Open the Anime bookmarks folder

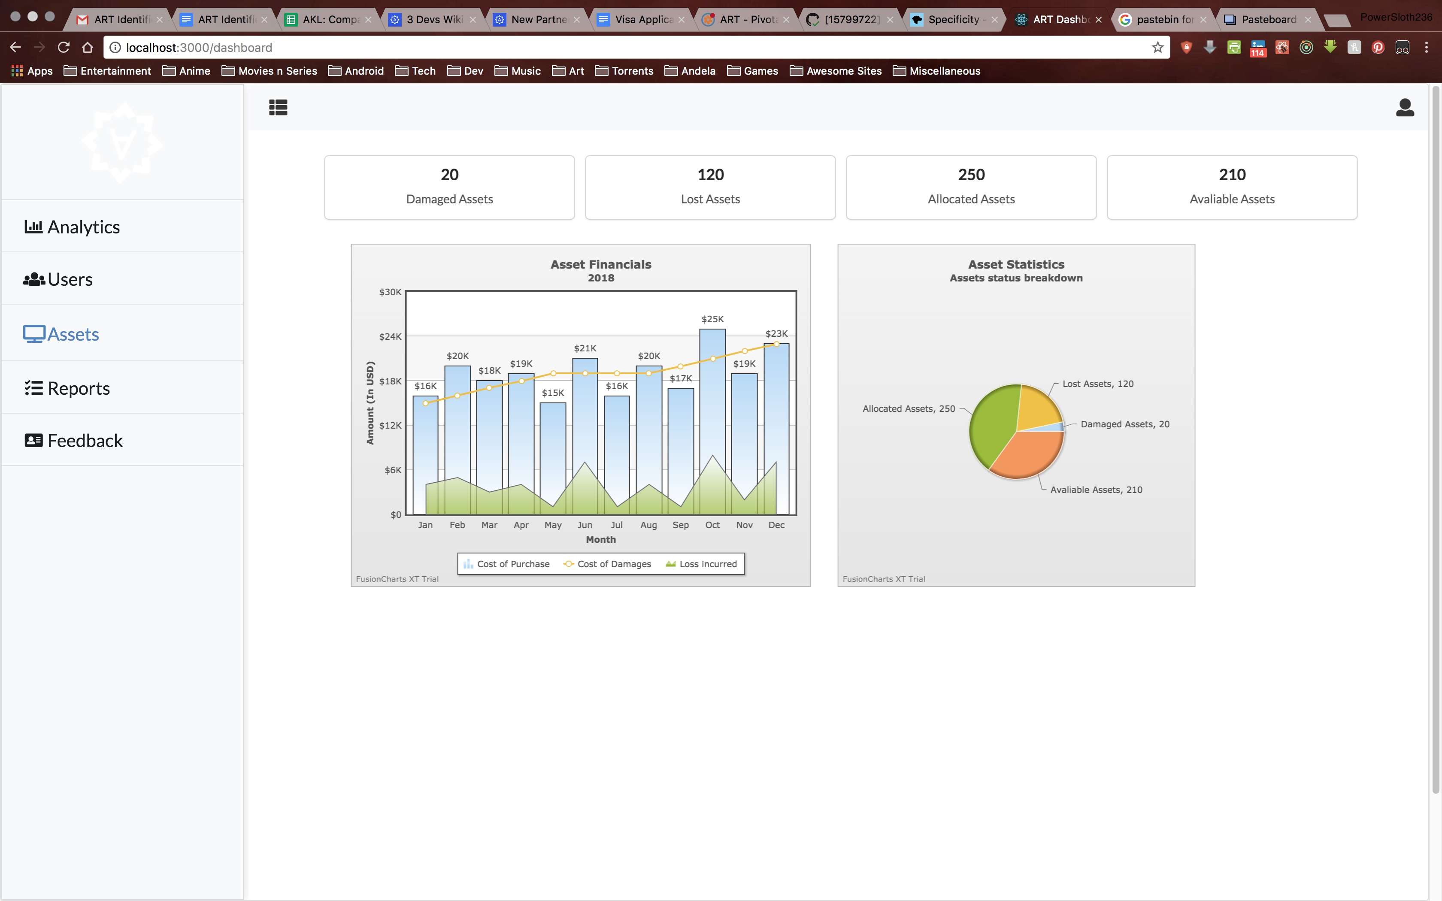coord(187,71)
